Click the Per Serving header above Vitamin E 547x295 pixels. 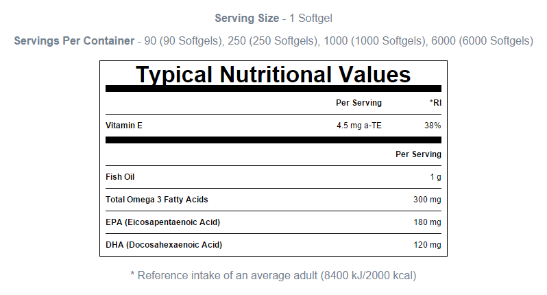click(358, 103)
